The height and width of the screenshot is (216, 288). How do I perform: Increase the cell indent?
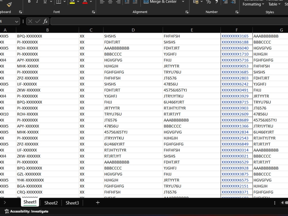tap(135, 2)
